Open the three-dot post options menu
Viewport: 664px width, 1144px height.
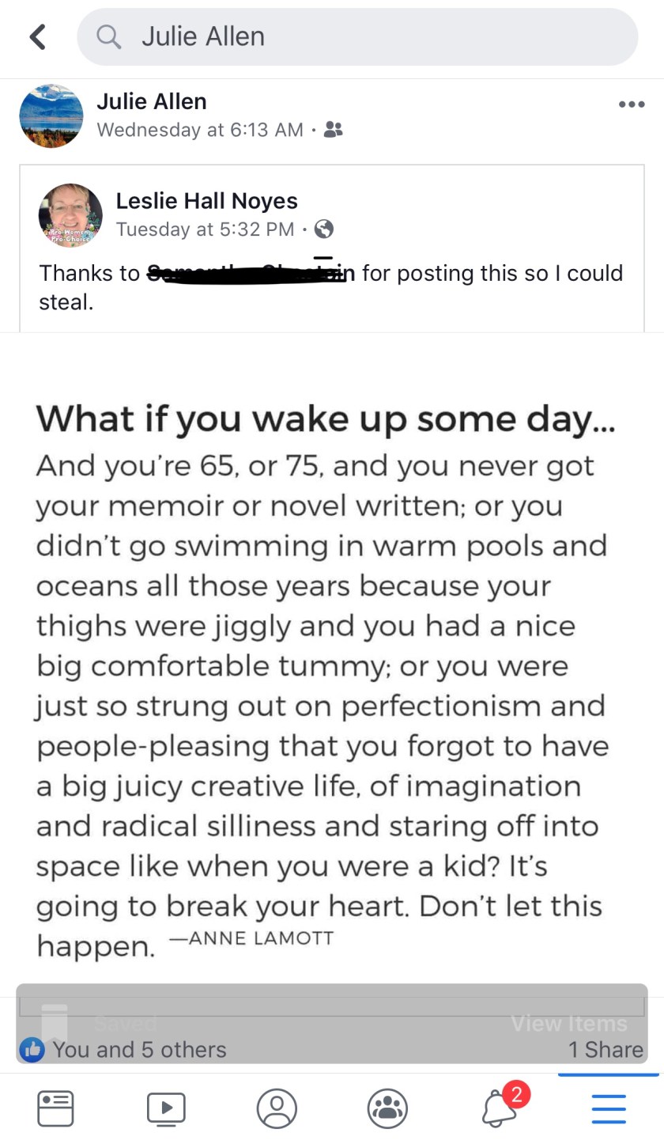[631, 104]
